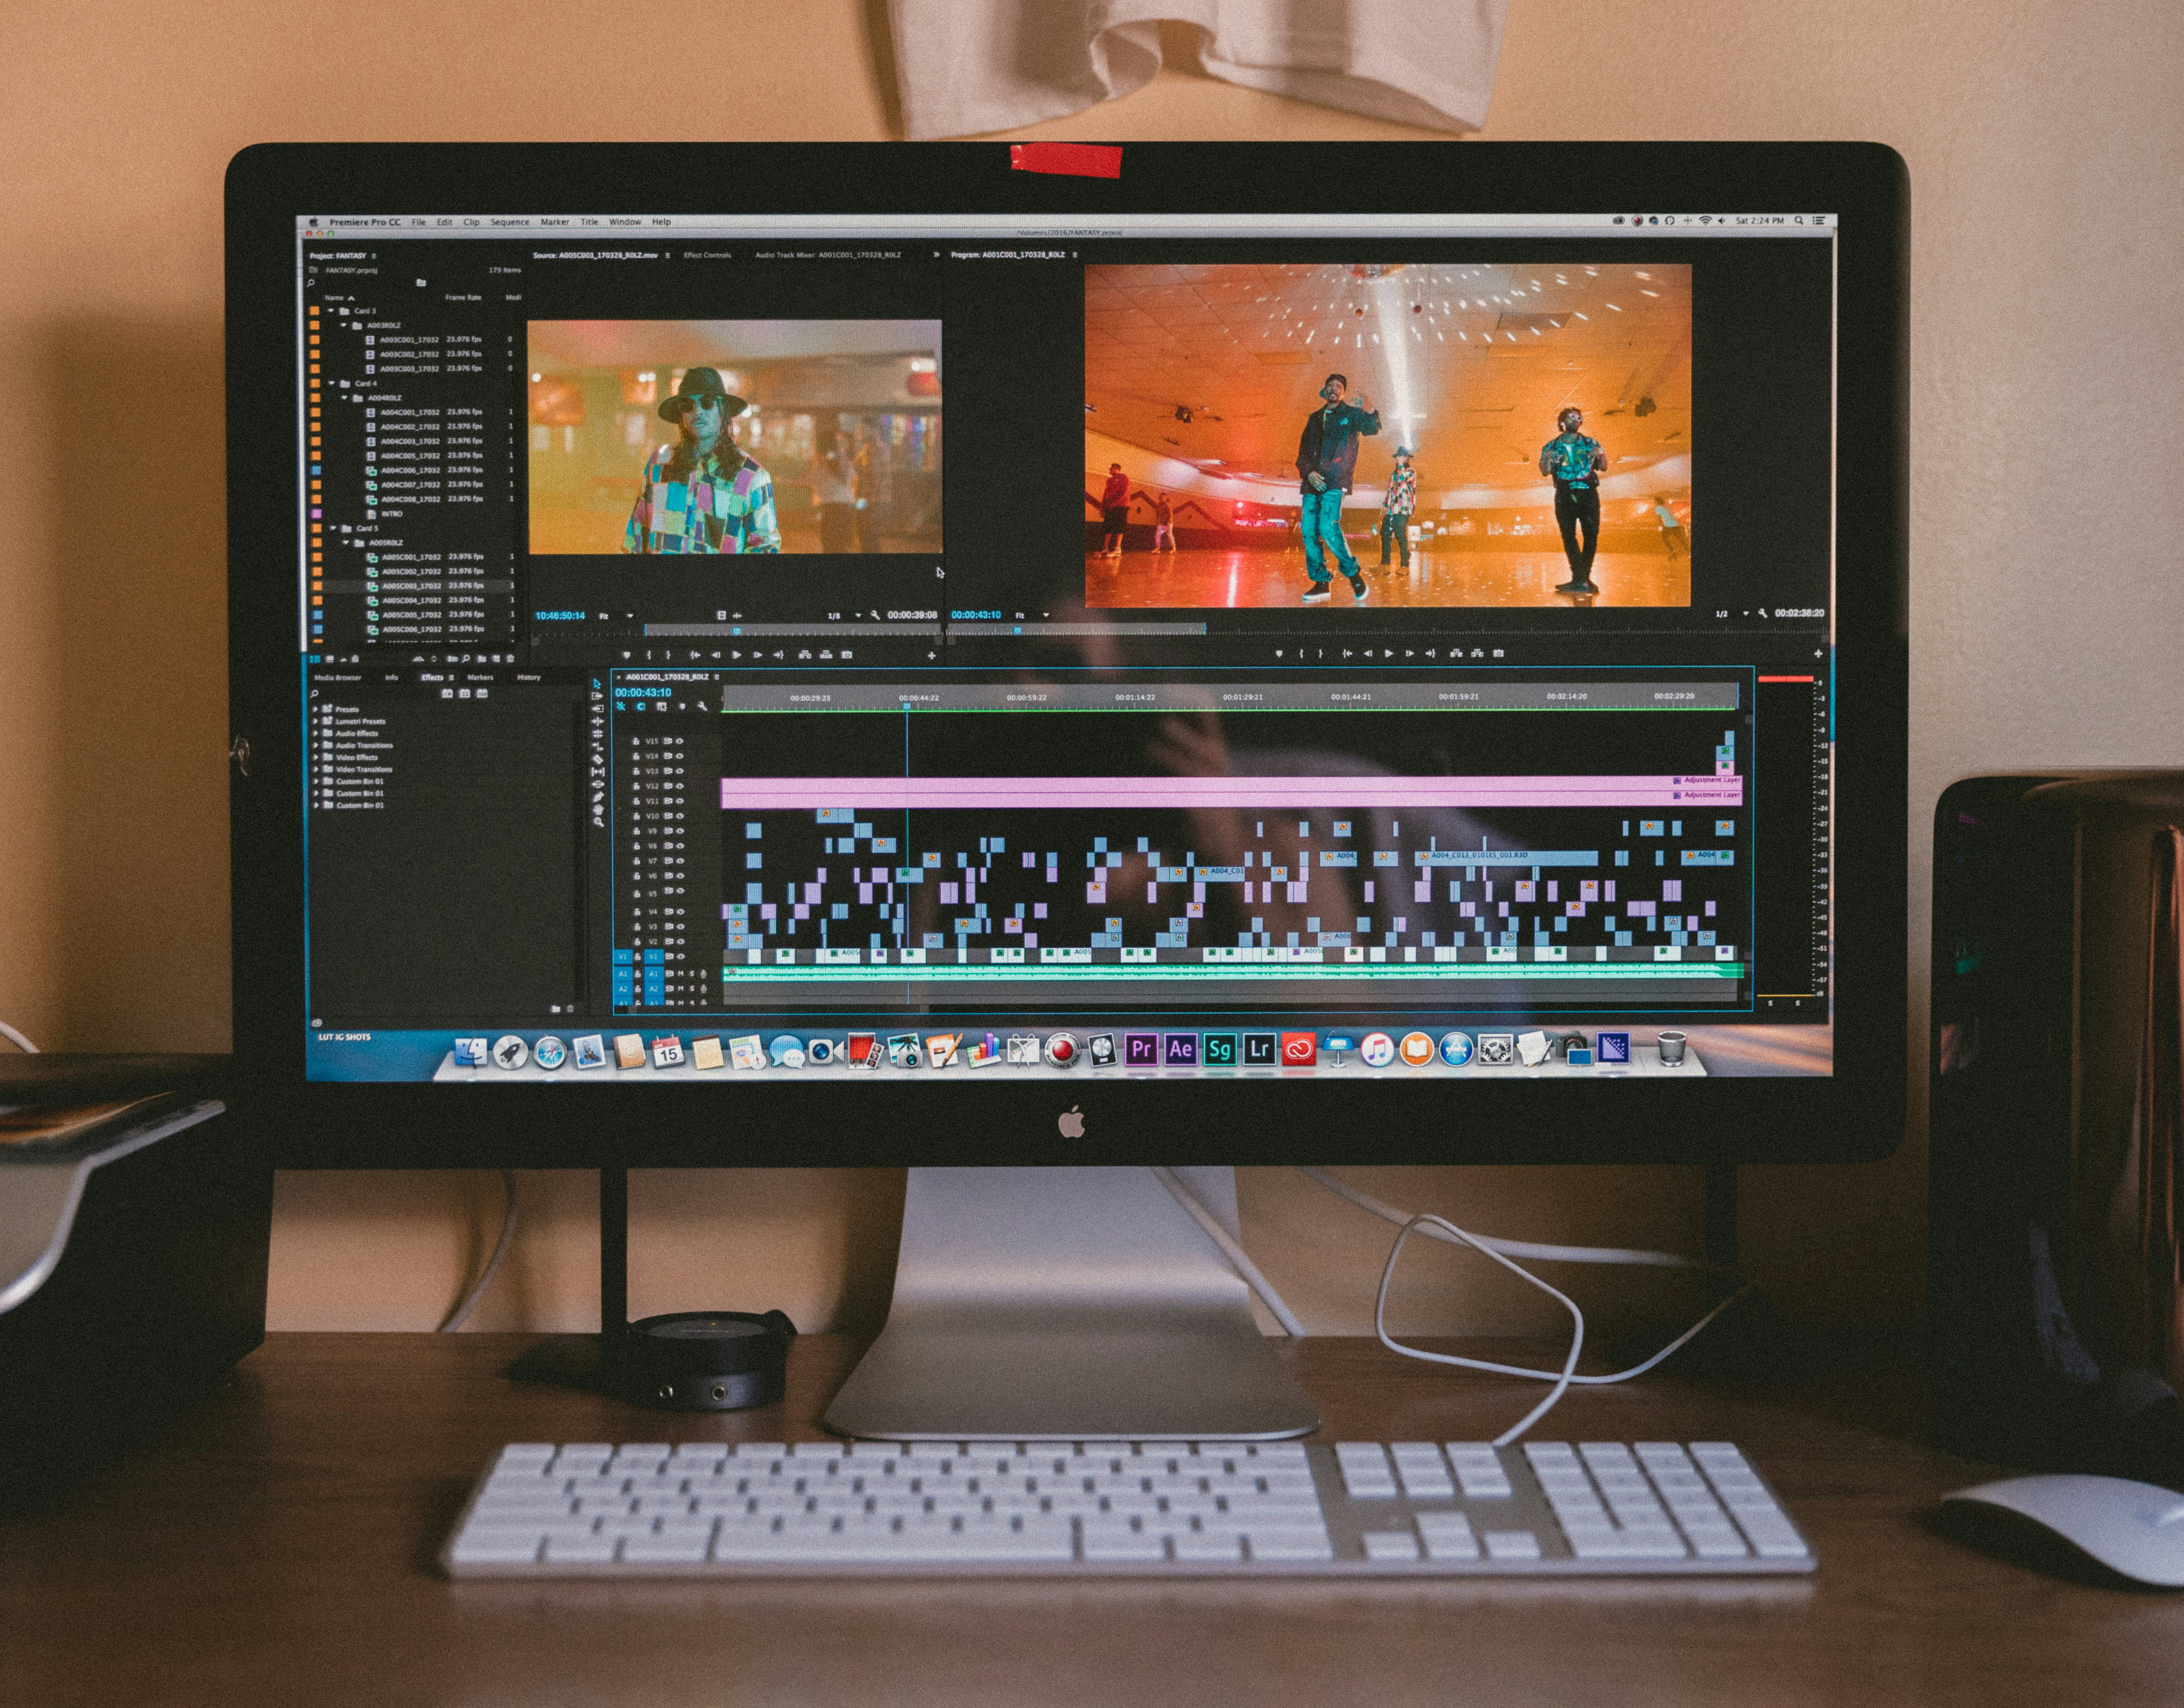Open Source monitor 1/8 resolution dropdown
Screen dimensions: 2184x1708
click(845, 616)
